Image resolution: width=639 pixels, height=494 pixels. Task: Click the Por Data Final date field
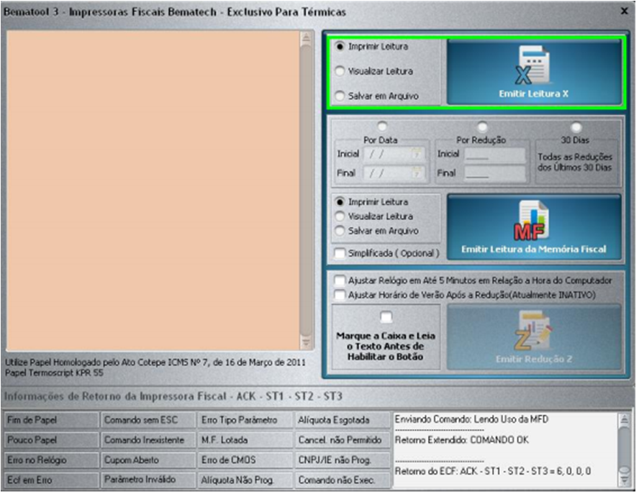pos(394,173)
